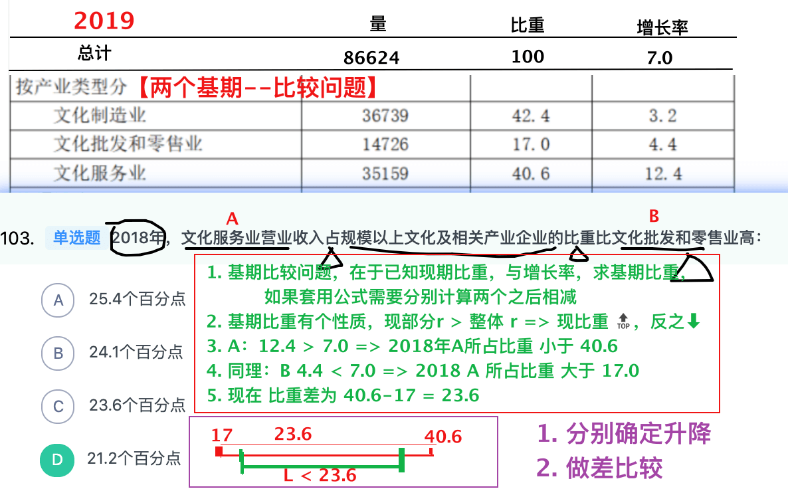Click the 86624 total value cell
Screen dimensions: 788x493
coord(371,58)
